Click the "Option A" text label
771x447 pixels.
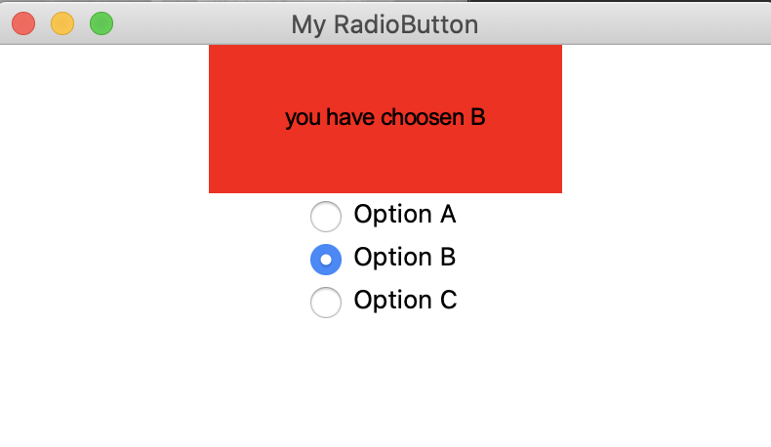click(404, 215)
